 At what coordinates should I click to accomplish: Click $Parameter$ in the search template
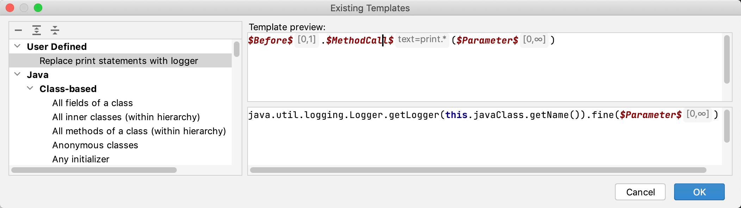tap(487, 40)
